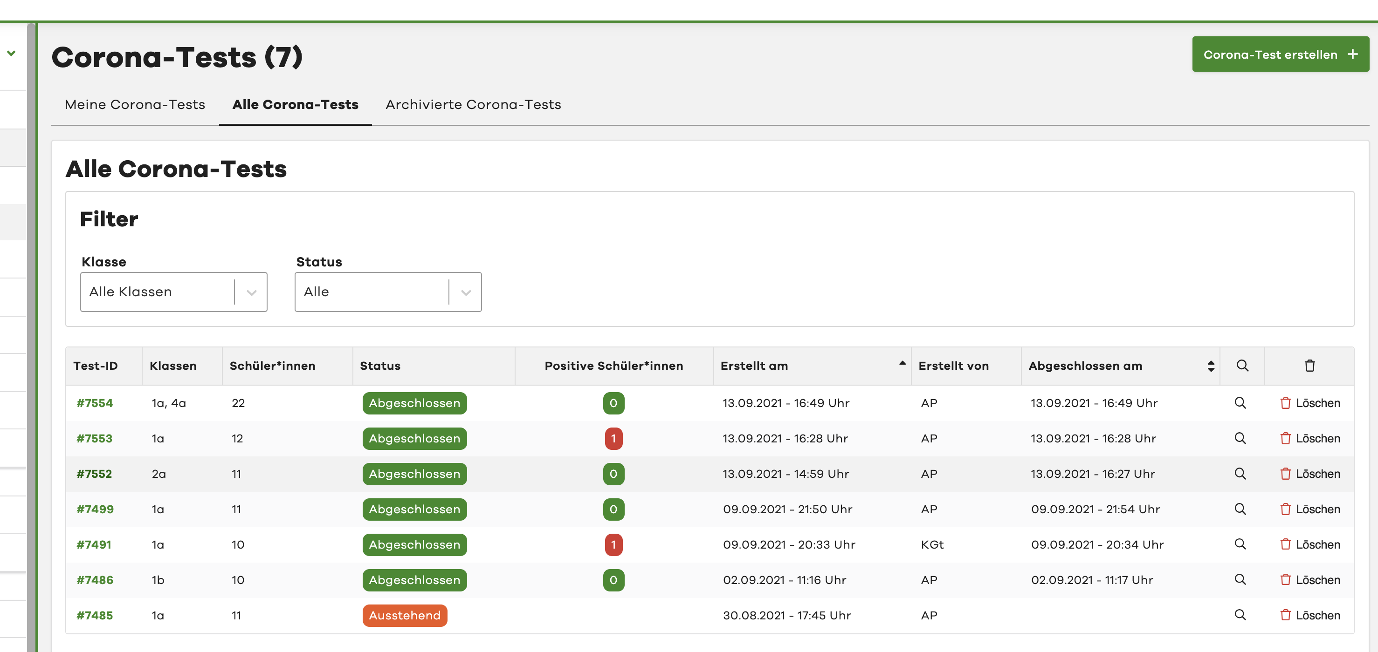
Task: Toggle sort direction on Abgeschlossen am column
Action: click(x=1211, y=366)
